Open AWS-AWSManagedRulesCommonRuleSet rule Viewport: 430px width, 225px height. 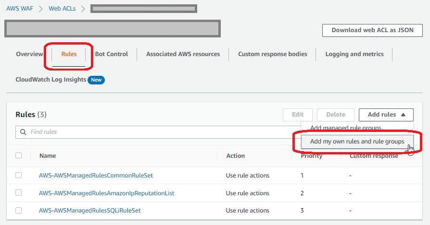(96, 176)
